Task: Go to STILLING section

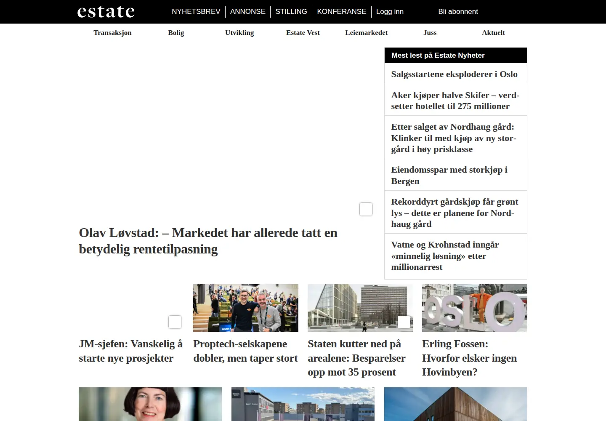Action: click(x=291, y=11)
